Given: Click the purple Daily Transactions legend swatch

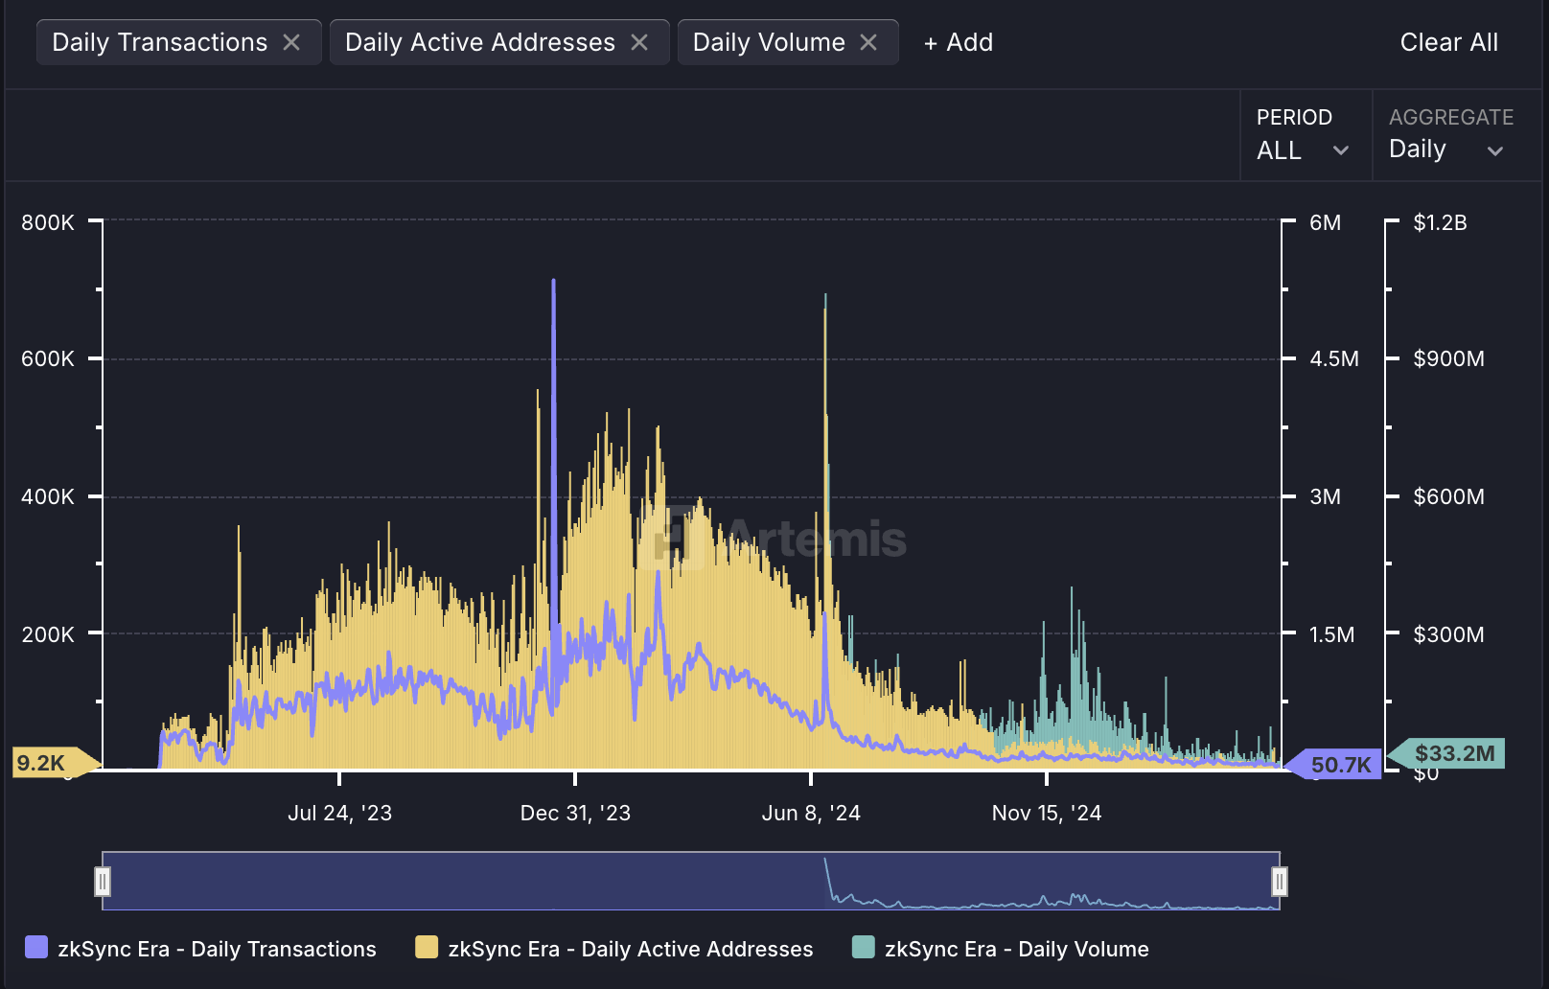Looking at the screenshot, I should pos(36,948).
